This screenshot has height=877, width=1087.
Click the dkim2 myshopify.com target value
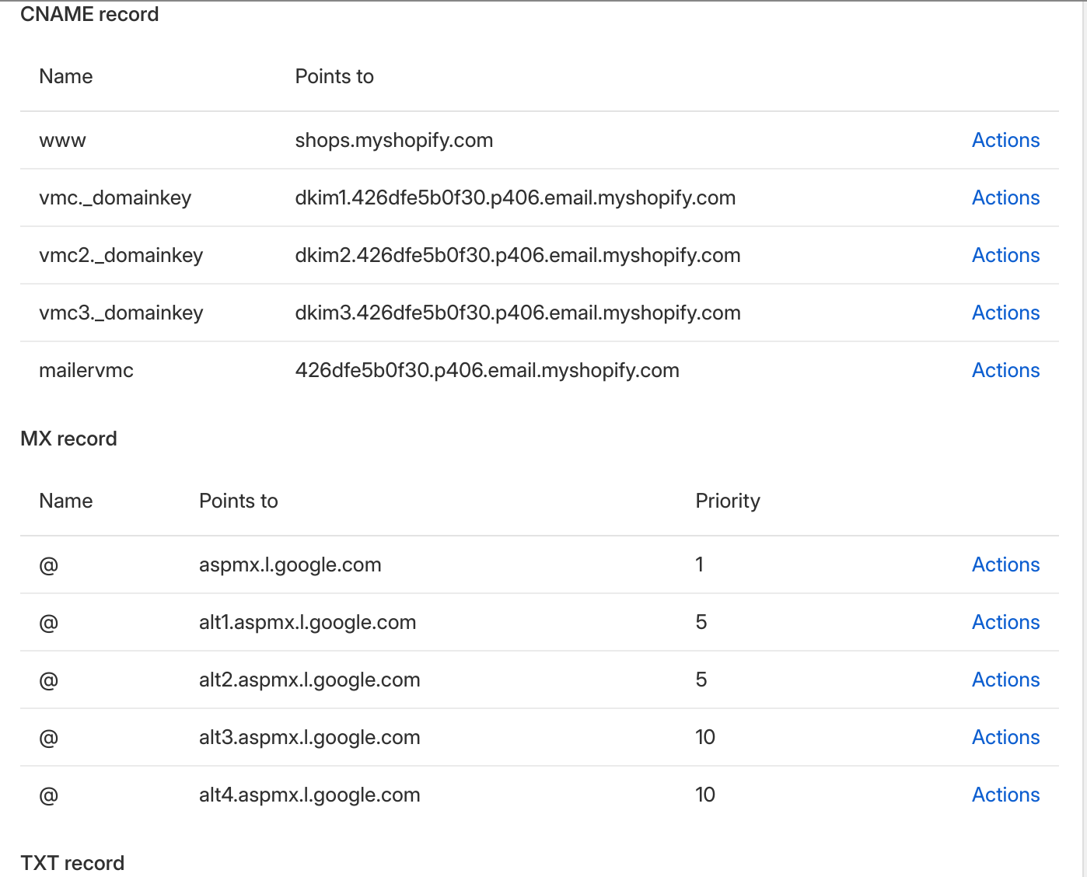(x=517, y=255)
